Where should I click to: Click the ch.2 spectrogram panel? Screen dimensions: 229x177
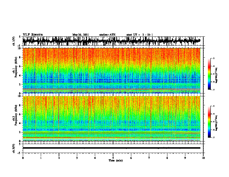111,119
